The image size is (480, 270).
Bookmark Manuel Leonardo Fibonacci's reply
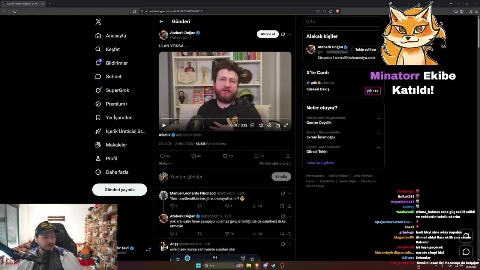(x=282, y=206)
